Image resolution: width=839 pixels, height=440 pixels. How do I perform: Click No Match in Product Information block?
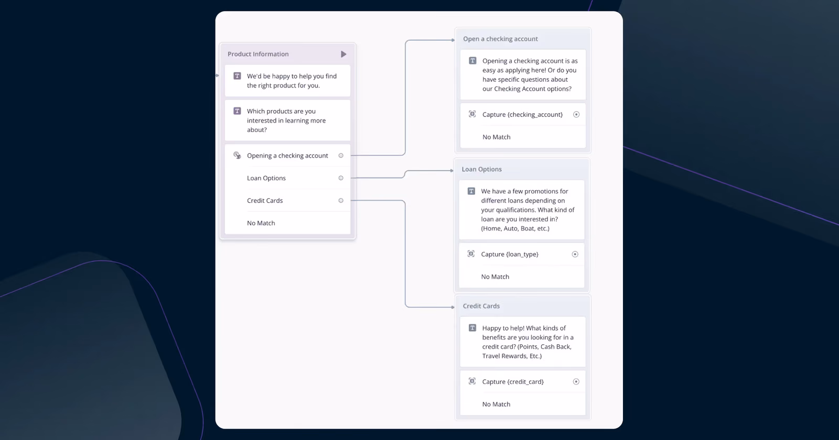[261, 223]
